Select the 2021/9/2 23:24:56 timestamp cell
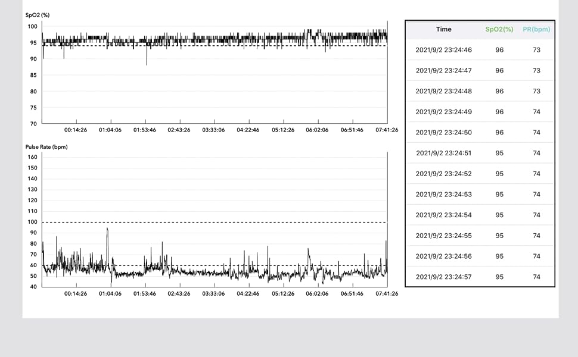 [x=443, y=256]
